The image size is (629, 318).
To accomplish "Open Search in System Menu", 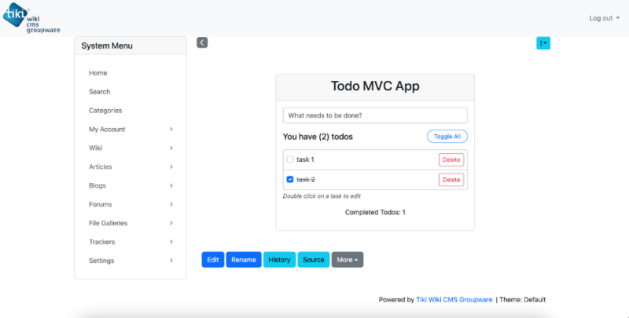I will coord(100,92).
